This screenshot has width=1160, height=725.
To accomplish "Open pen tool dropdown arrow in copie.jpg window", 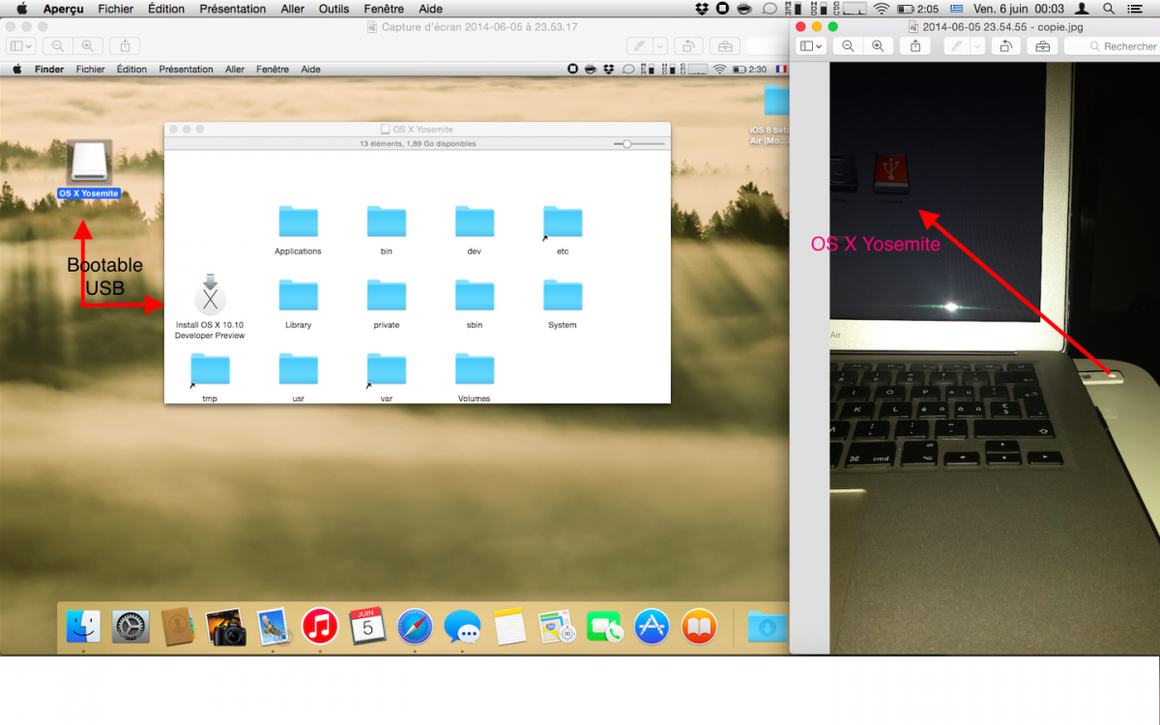I will 977,46.
